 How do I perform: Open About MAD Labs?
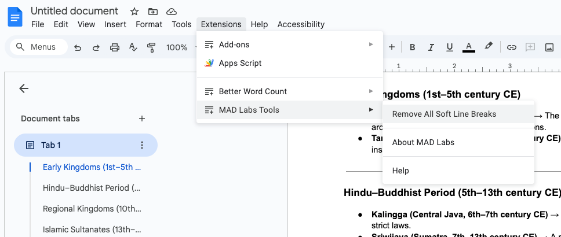click(x=458, y=142)
